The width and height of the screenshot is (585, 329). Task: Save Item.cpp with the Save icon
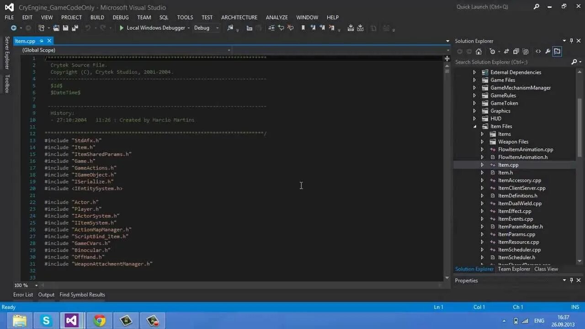click(x=65, y=28)
